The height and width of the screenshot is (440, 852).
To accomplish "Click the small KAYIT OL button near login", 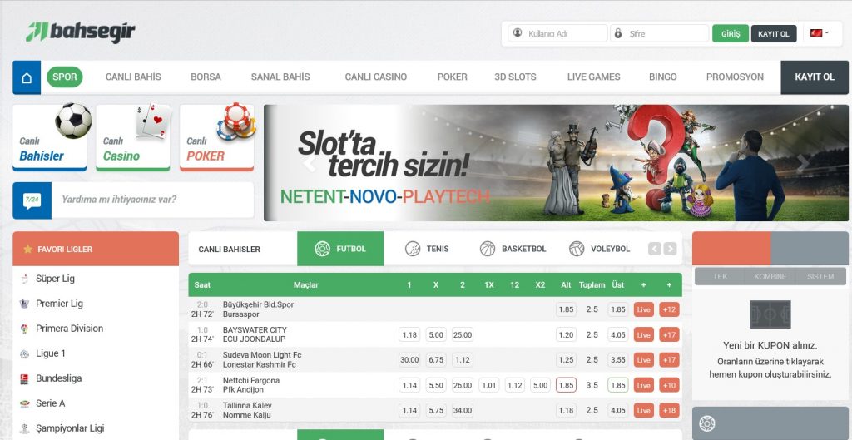I will tap(774, 33).
